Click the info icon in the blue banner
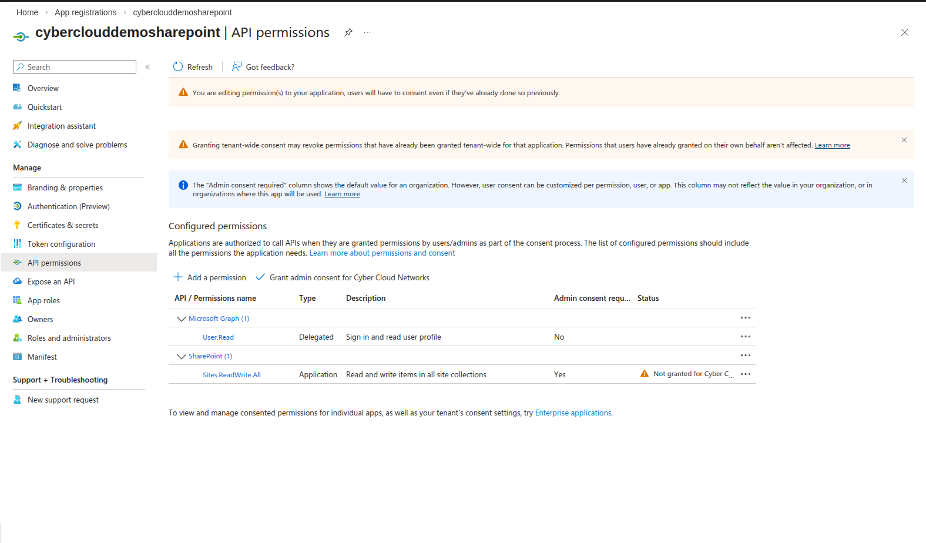This screenshot has width=926, height=543. pos(183,185)
